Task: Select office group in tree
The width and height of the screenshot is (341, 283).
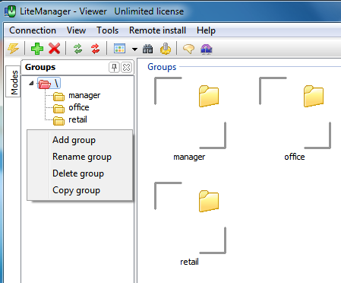Action: pos(79,107)
